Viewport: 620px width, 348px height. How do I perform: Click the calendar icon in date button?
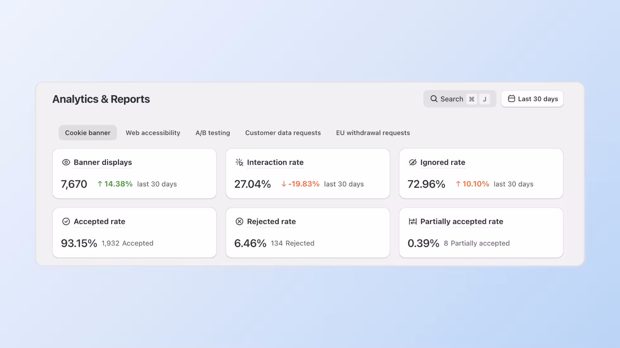click(511, 99)
